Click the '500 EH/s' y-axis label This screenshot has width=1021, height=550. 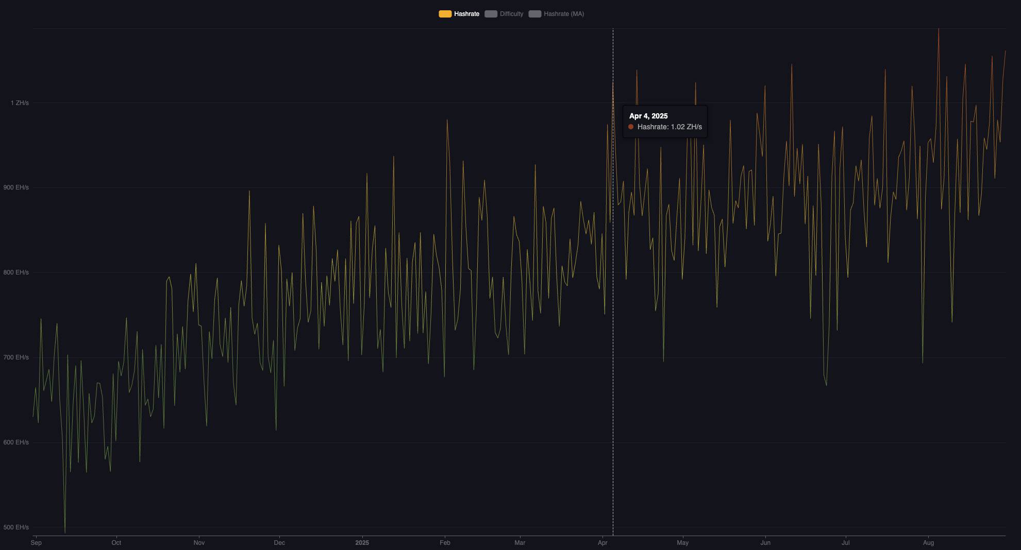[16, 527]
